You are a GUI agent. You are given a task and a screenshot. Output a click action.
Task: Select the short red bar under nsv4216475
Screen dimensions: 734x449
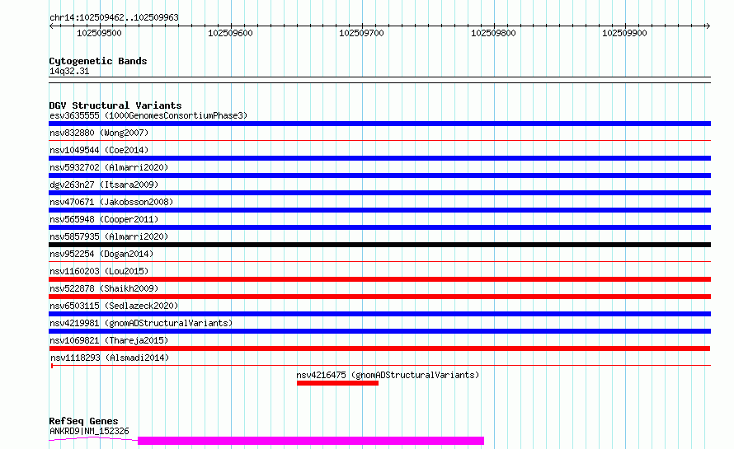(337, 383)
